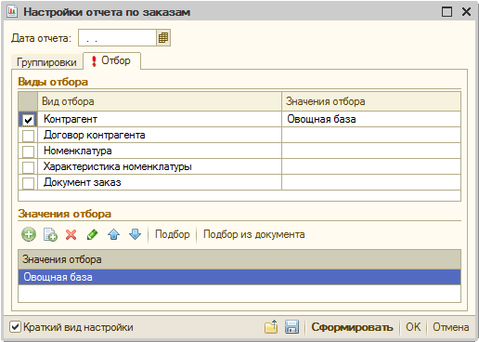
Task: Click the save settings diskette icon
Action: click(x=291, y=327)
